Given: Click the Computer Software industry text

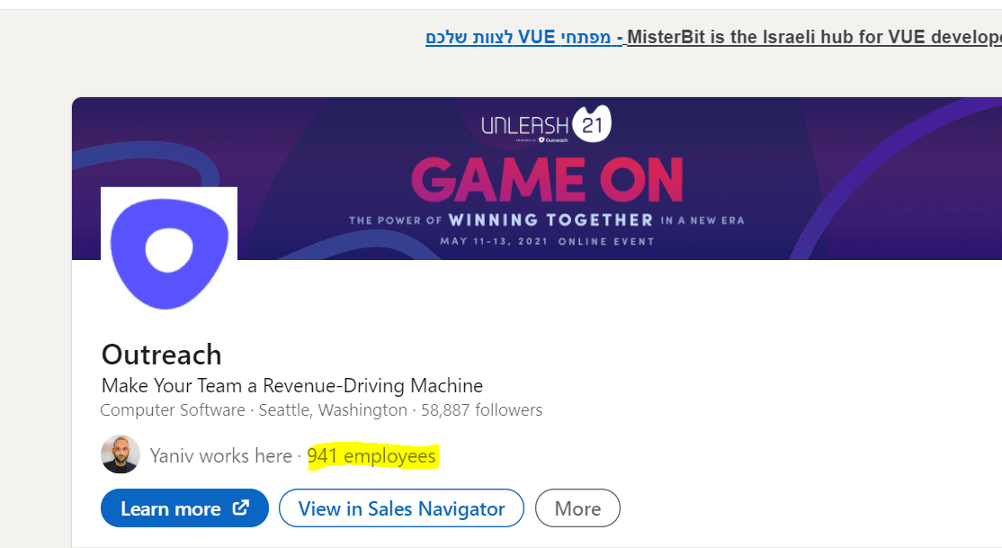Looking at the screenshot, I should [173, 410].
